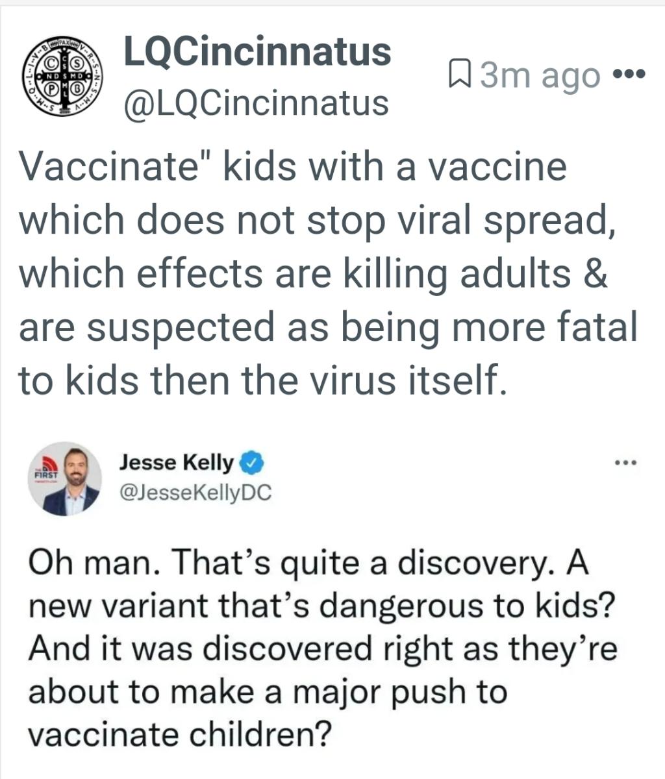Open the top post's three-dot options menu
The image size is (665, 779).
(629, 73)
